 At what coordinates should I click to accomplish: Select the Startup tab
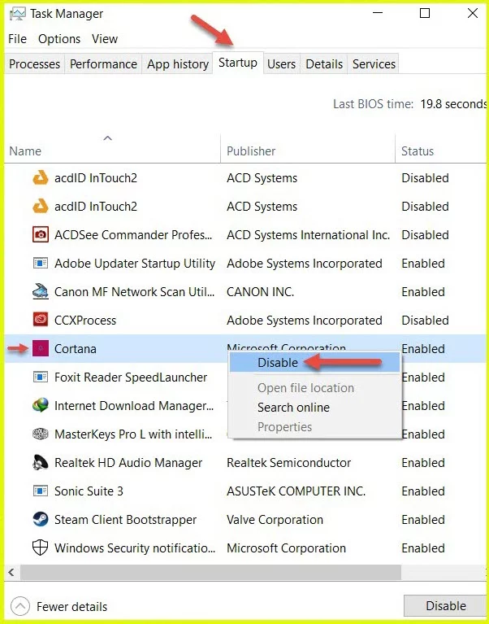coord(238,63)
